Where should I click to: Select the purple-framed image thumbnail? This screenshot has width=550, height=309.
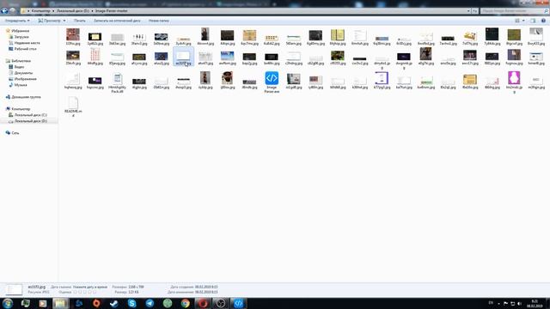pos(382,78)
